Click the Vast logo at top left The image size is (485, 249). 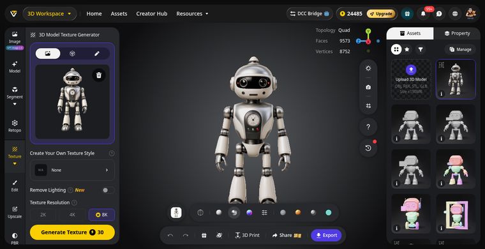point(13,13)
